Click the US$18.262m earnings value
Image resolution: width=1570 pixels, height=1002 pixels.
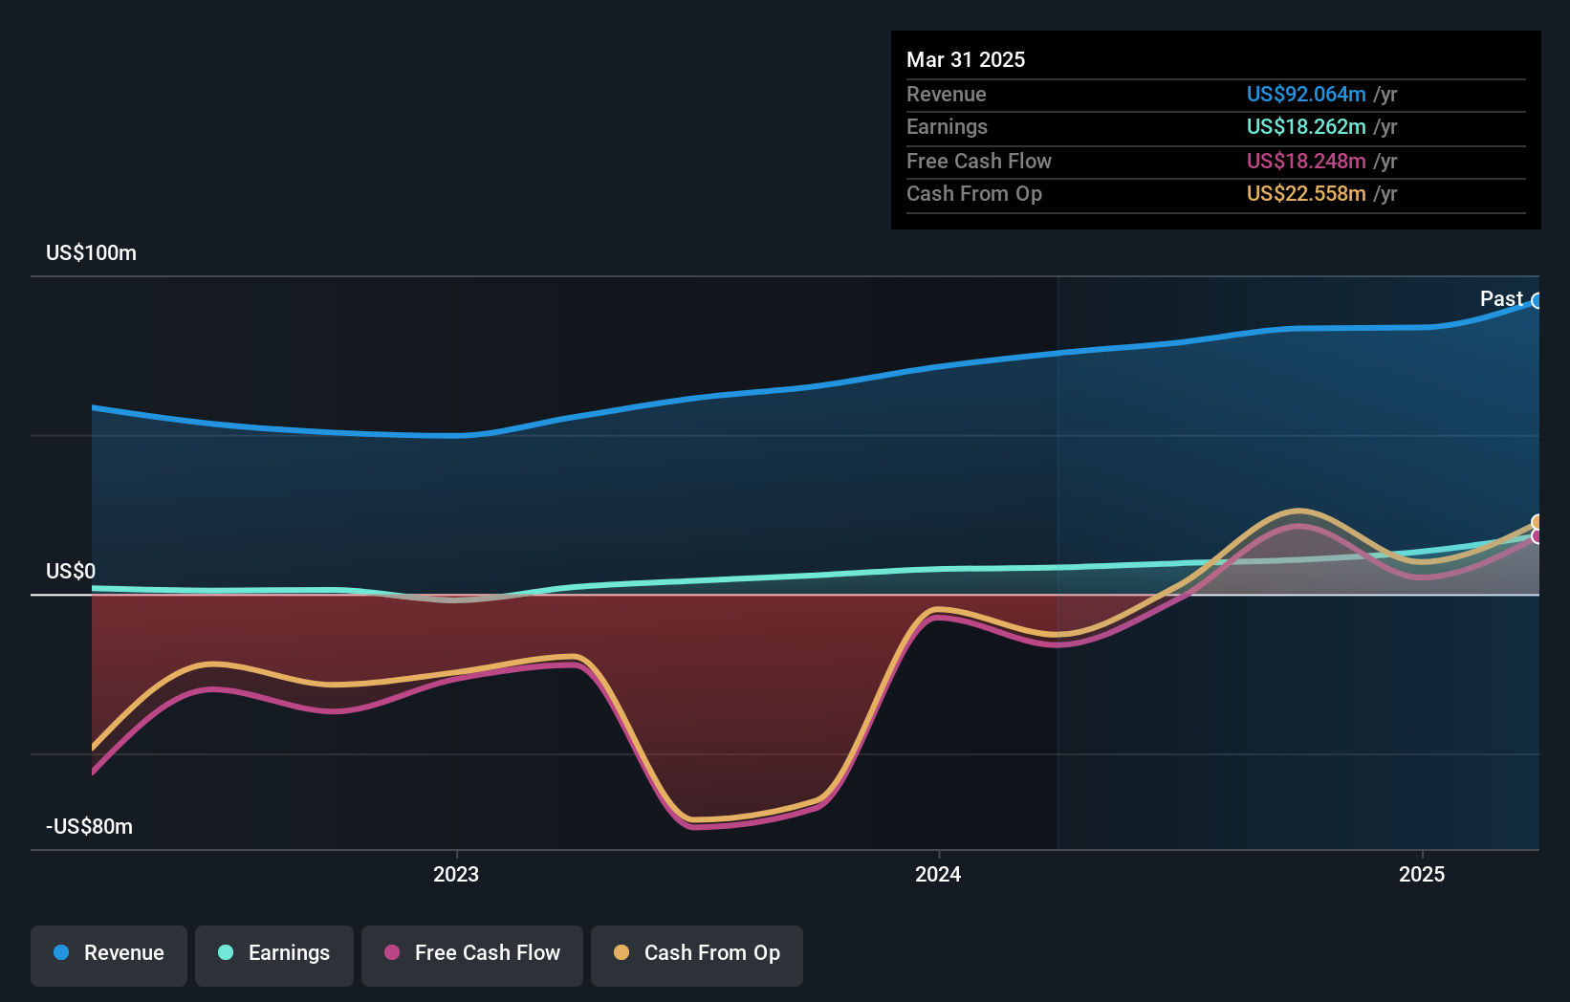click(x=1305, y=127)
